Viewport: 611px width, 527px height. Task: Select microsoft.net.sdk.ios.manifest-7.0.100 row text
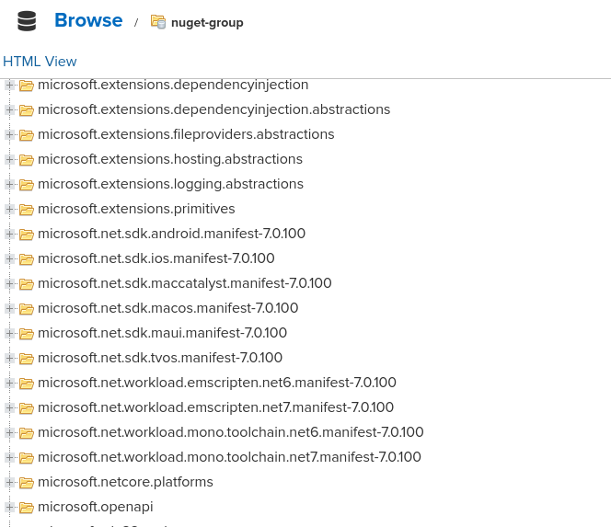156,258
